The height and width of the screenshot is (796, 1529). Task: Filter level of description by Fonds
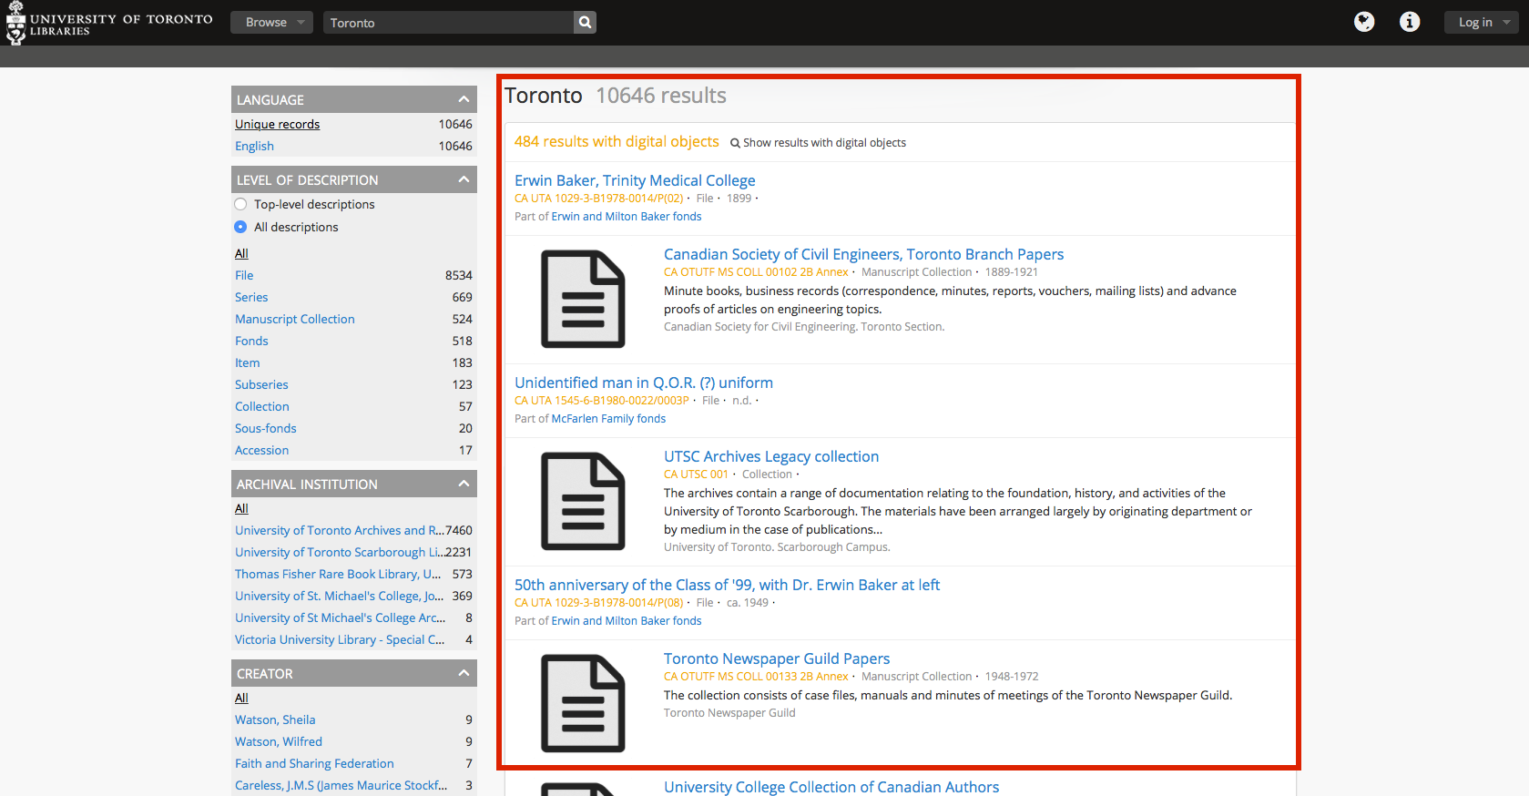[x=251, y=341]
